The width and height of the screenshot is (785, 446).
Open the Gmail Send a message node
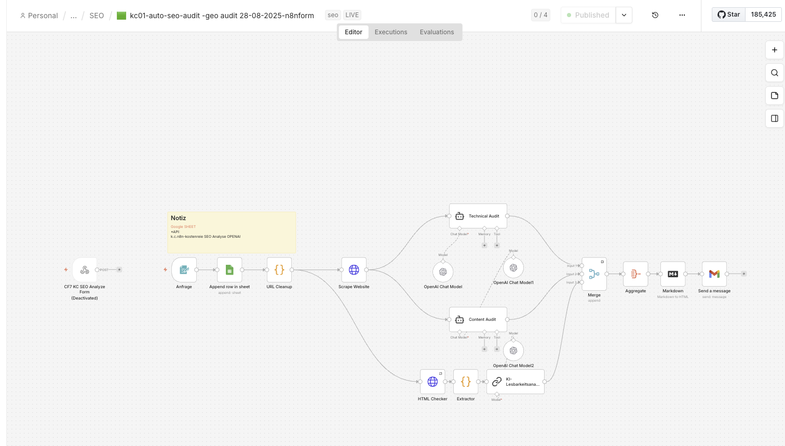714,274
